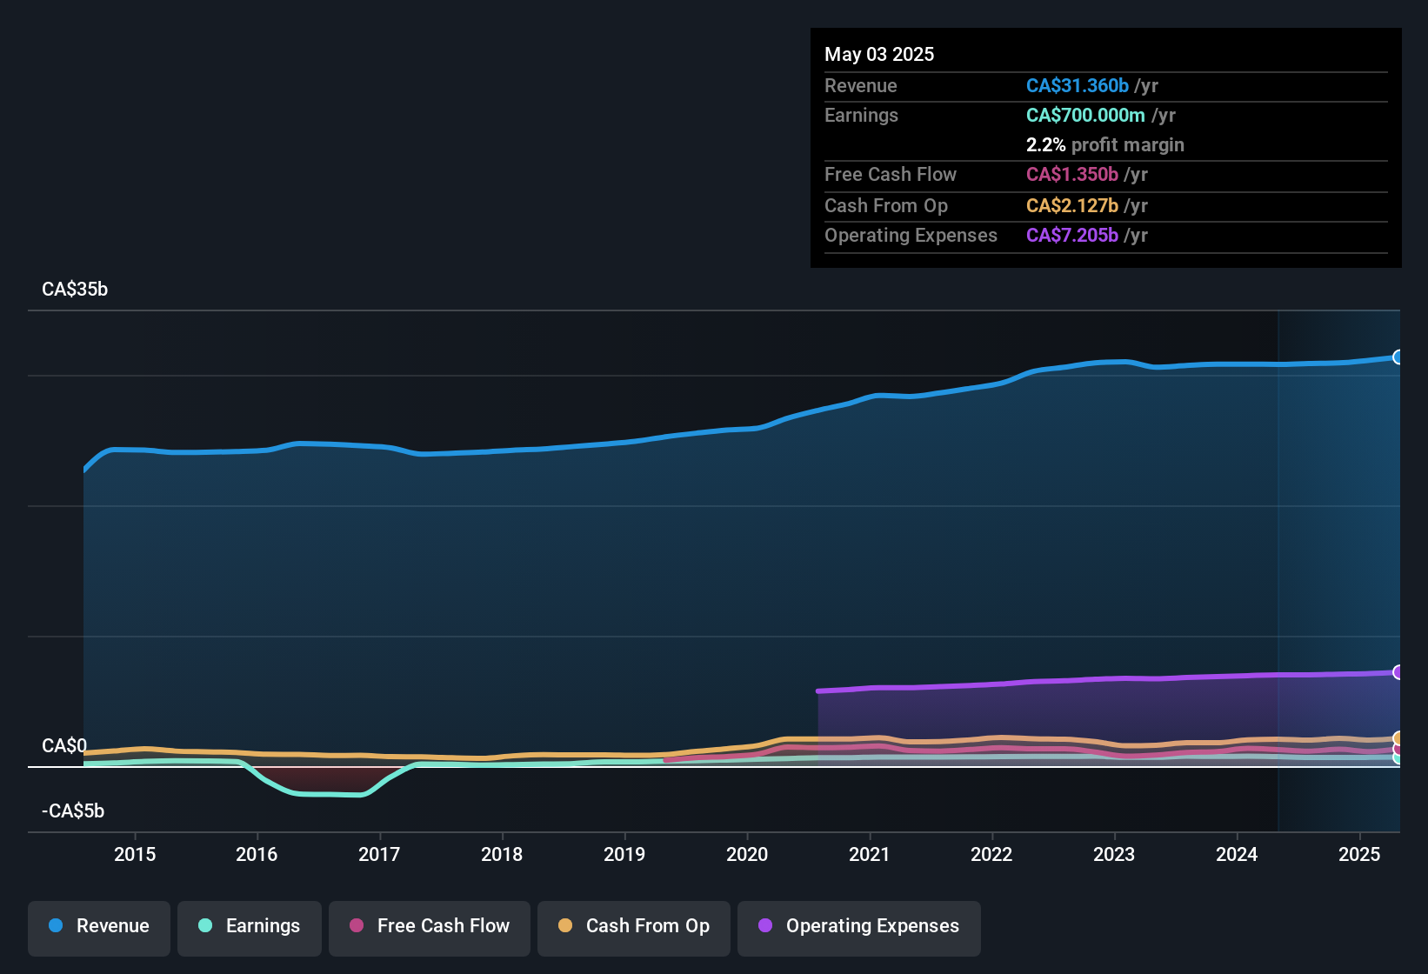Toggle the Earnings series in legend
The width and height of the screenshot is (1428, 974).
point(250,927)
